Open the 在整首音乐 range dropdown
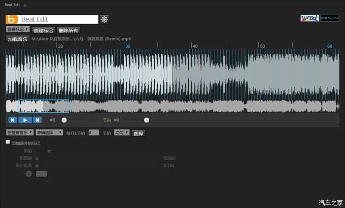 20,133
